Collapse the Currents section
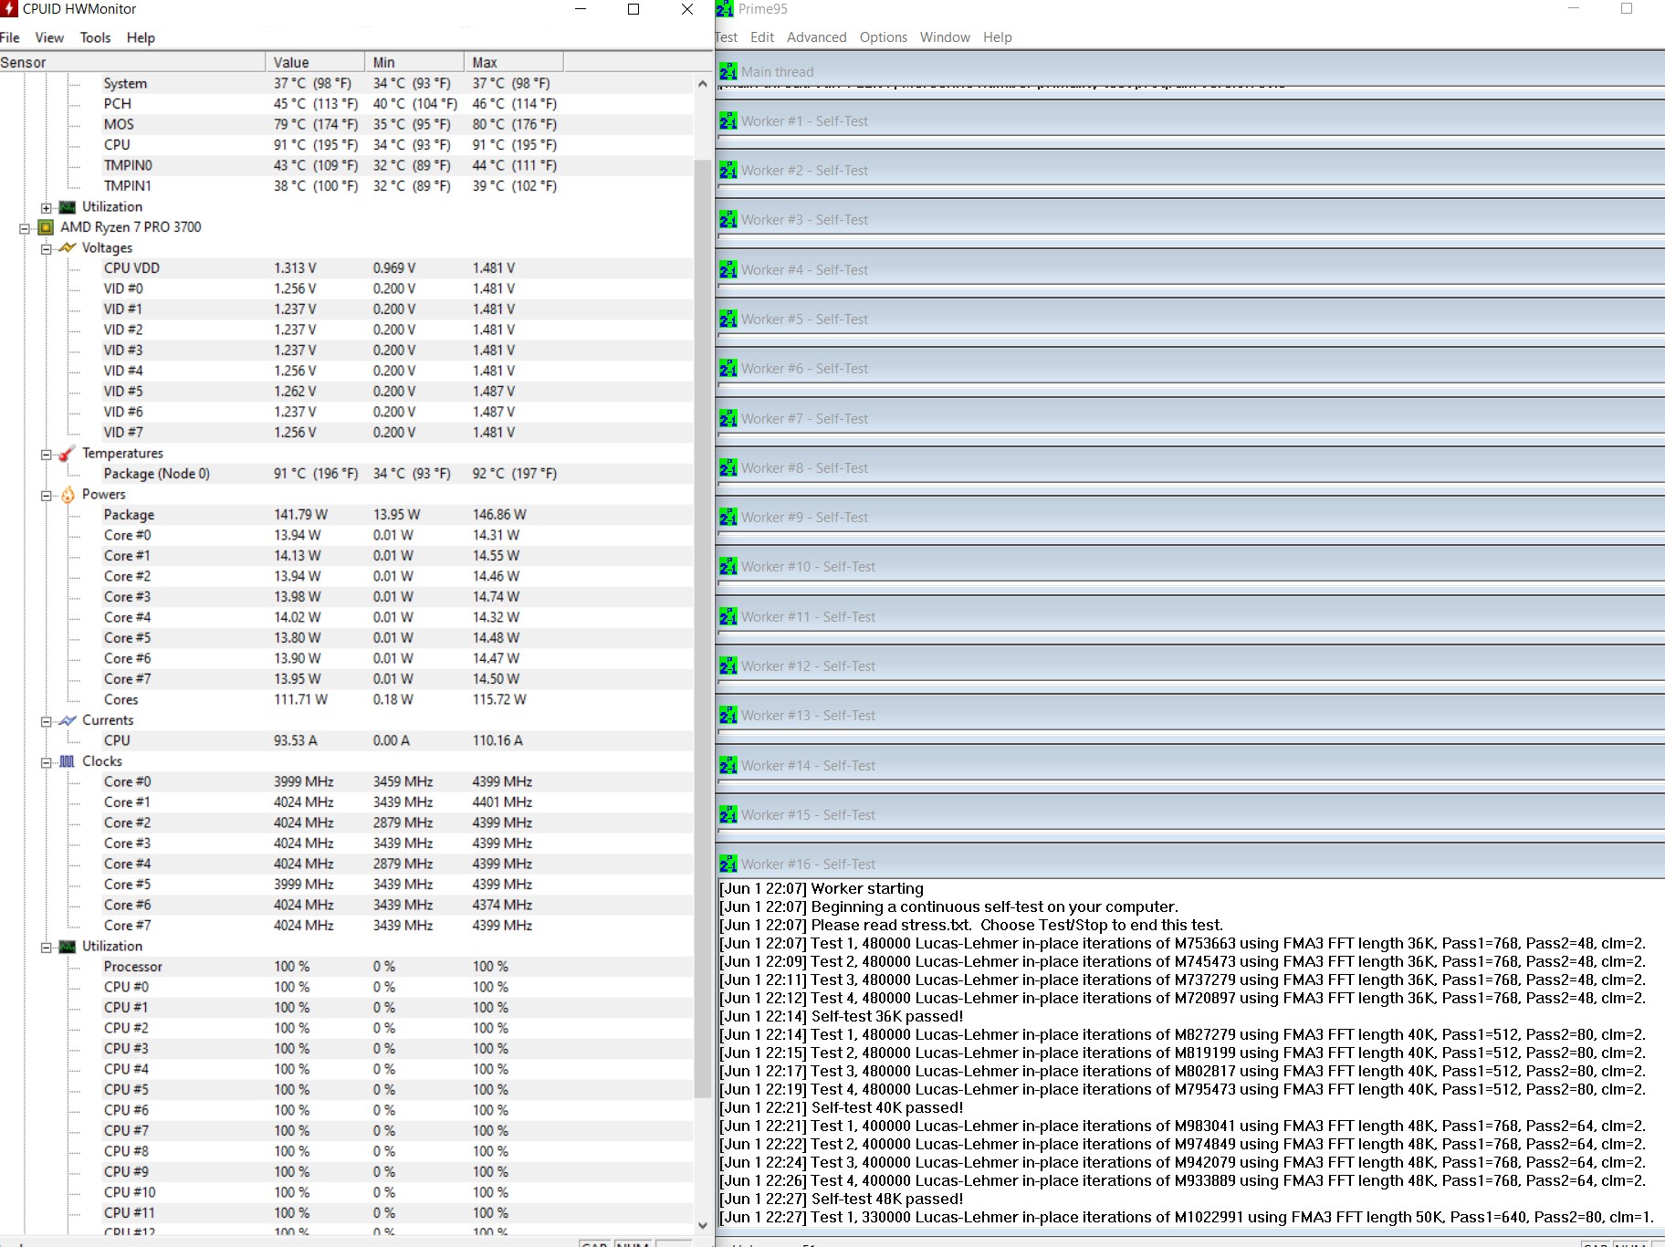The image size is (1665, 1247). 46,721
